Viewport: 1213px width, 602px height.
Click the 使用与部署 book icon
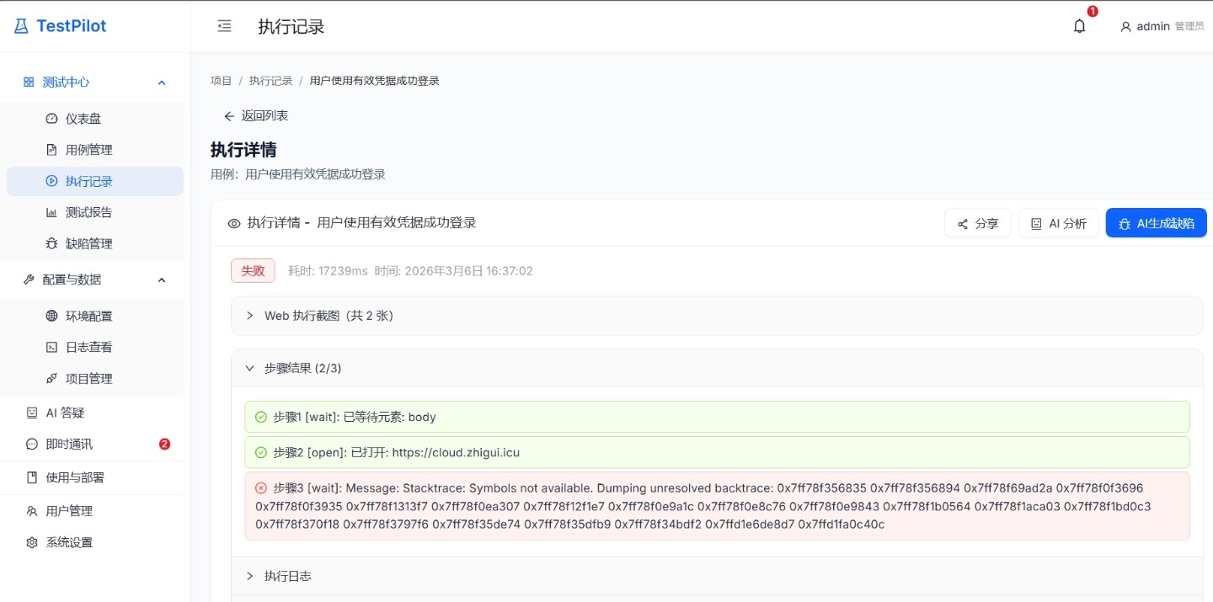tap(32, 477)
